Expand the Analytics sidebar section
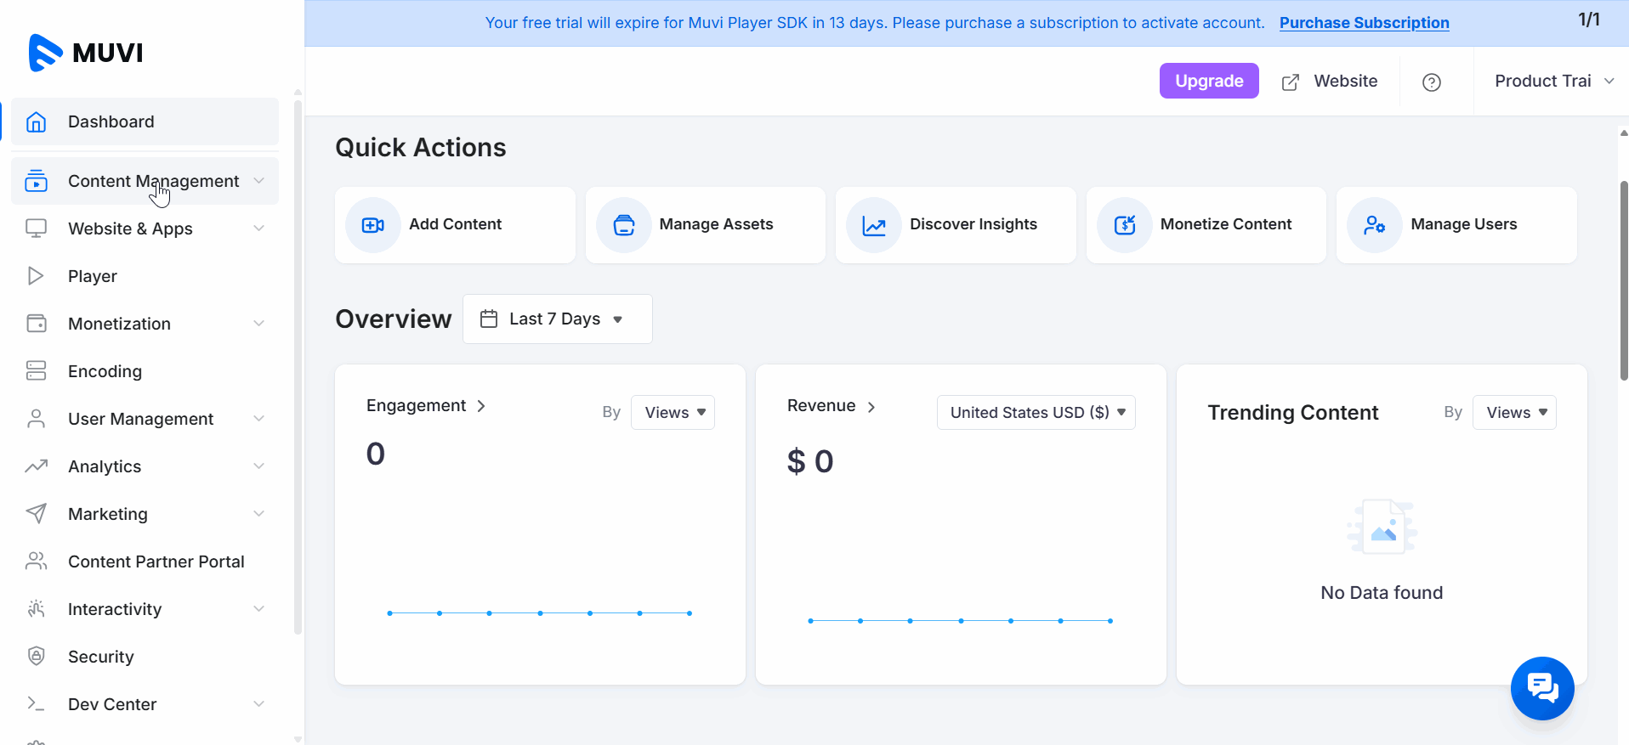The height and width of the screenshot is (745, 1629). click(x=145, y=466)
